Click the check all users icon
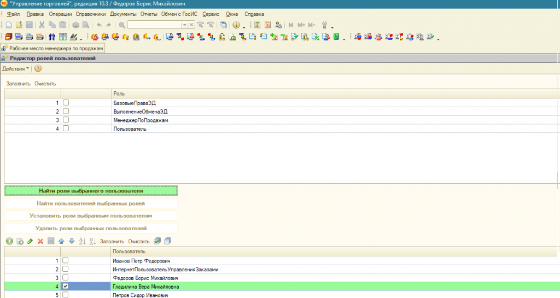The width and height of the screenshot is (560, 298). pyautogui.click(x=157, y=241)
